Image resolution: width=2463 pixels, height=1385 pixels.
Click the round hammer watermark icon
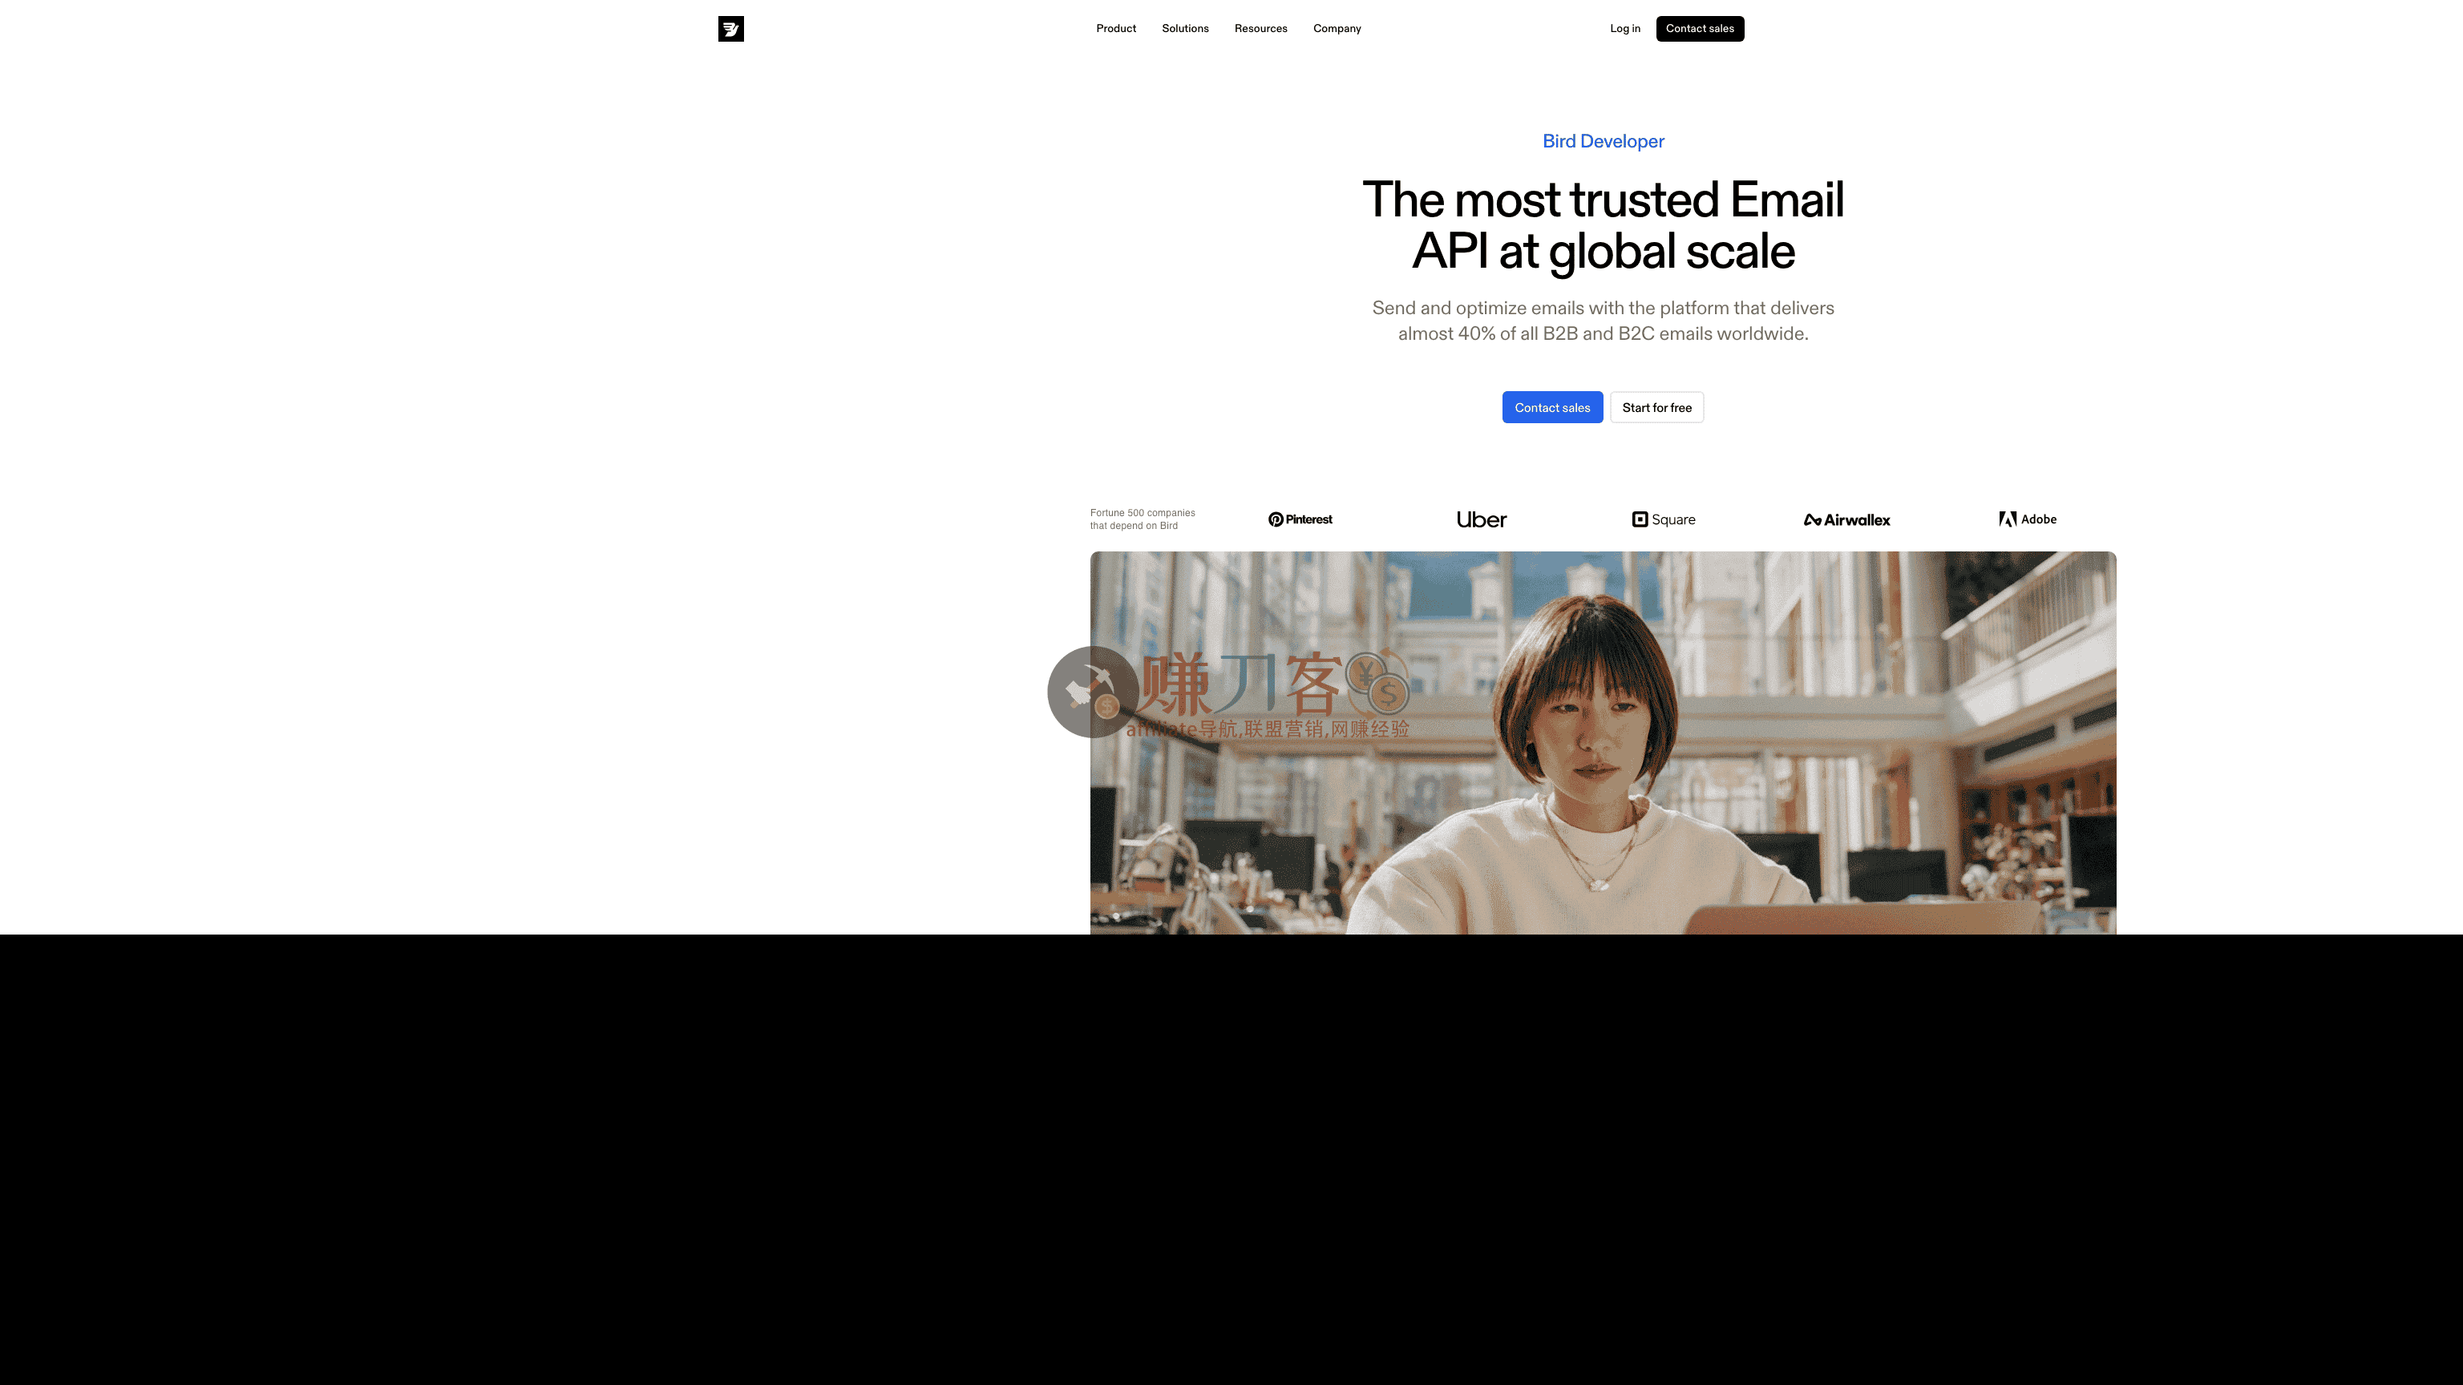click(1092, 691)
